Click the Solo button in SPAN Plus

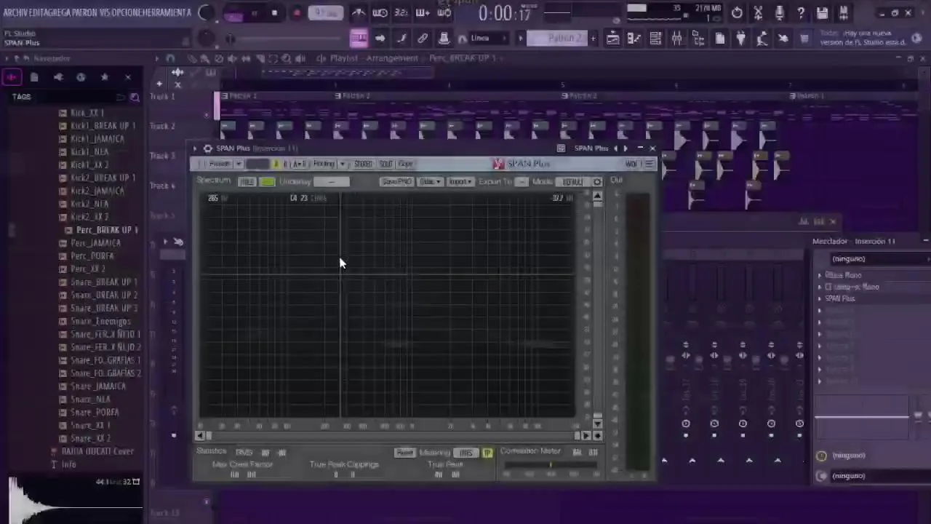[x=385, y=164]
